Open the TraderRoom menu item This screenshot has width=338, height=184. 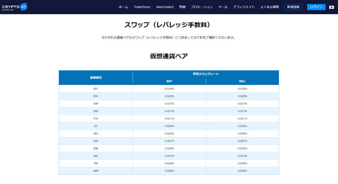tap(142, 7)
